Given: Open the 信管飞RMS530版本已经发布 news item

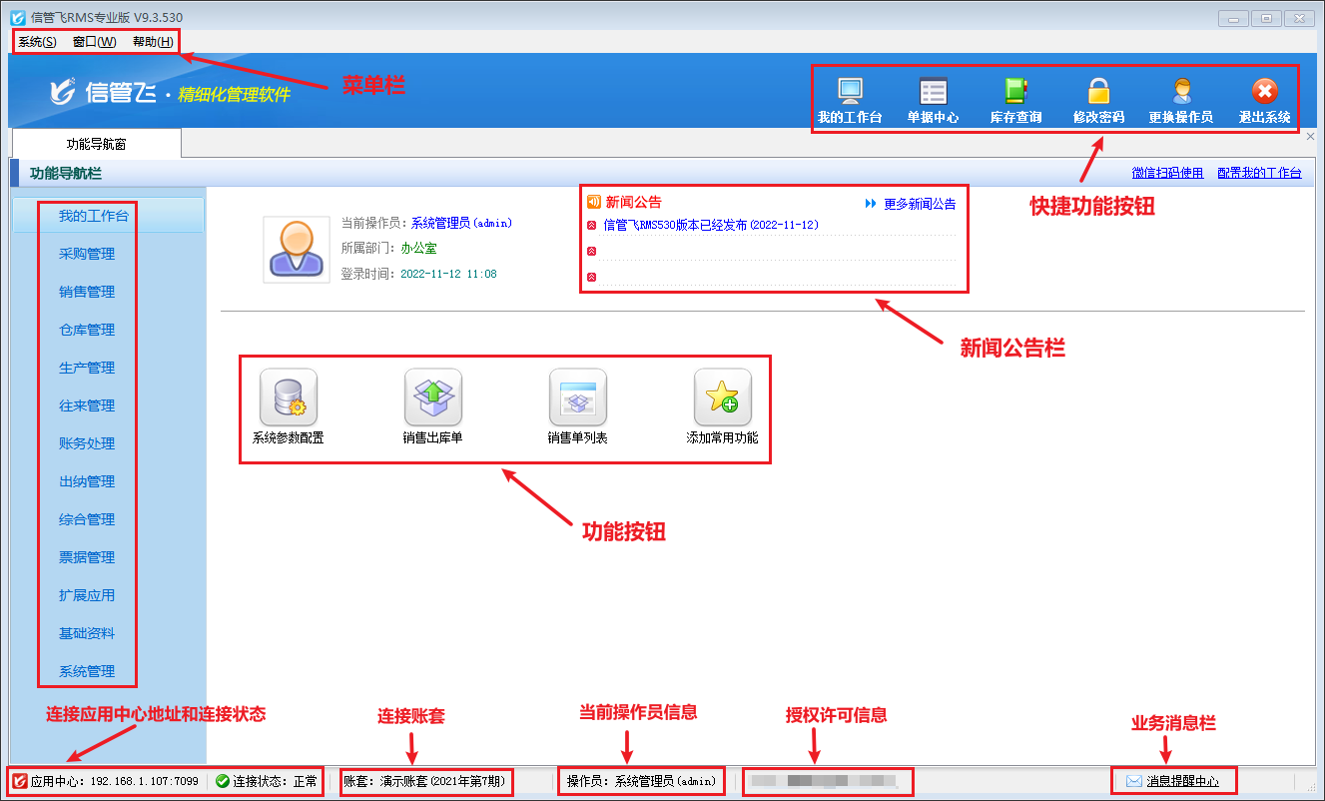Looking at the screenshot, I should (710, 226).
